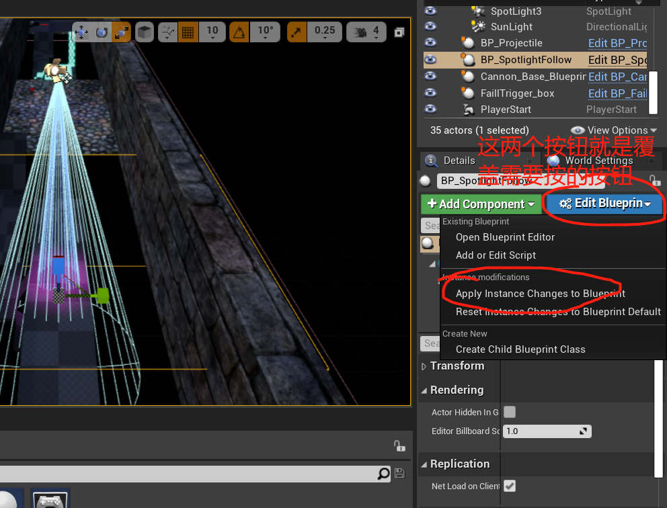The width and height of the screenshot is (667, 508).
Task: Toggle Net Load on Client checkbox
Action: click(x=509, y=486)
